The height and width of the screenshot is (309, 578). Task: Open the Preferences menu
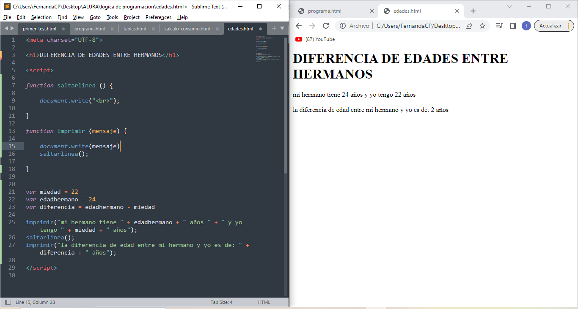[x=158, y=17]
